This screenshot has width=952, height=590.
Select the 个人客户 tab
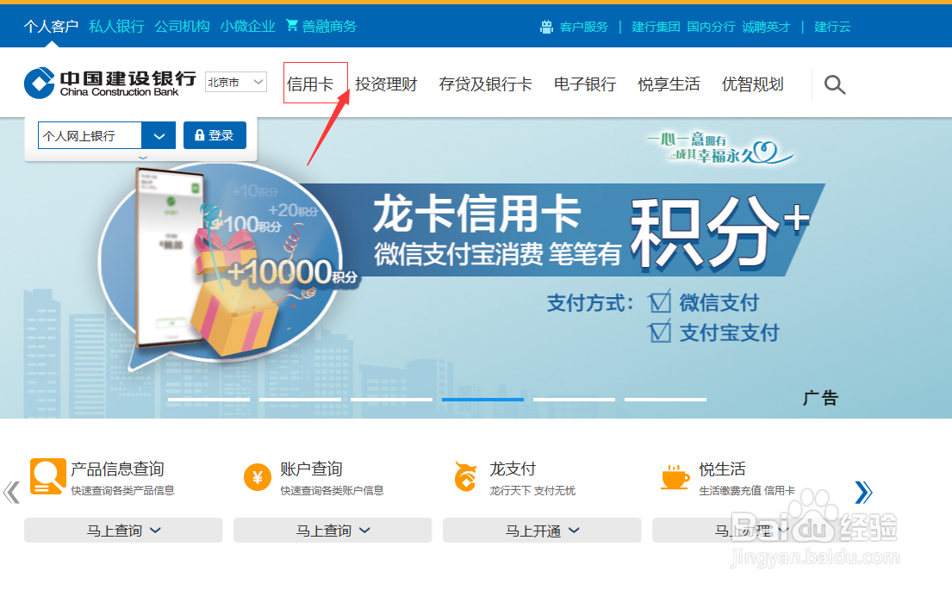tap(51, 26)
